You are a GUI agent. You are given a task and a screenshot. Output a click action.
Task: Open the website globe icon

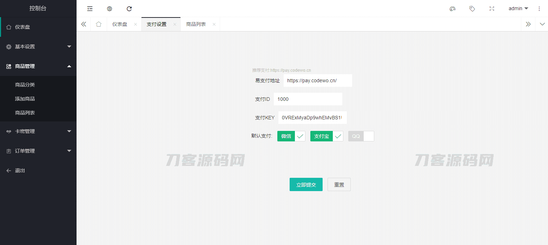110,9
